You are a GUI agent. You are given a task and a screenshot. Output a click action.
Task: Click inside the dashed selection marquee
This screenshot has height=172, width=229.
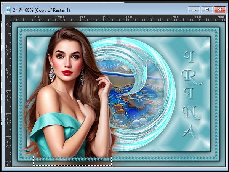click(x=72, y=161)
